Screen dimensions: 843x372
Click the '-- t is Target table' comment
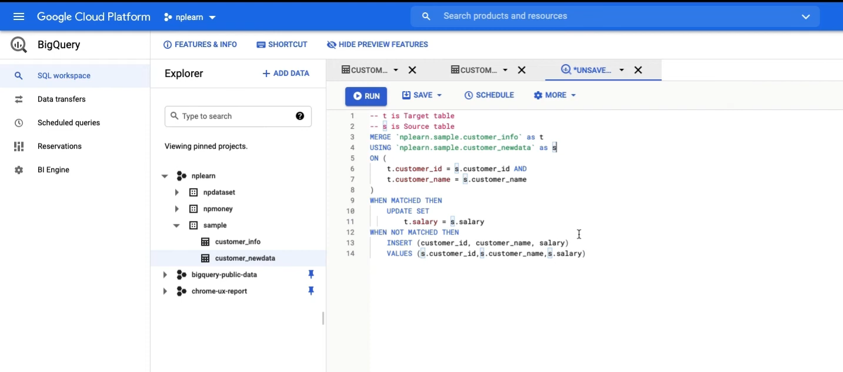point(412,116)
